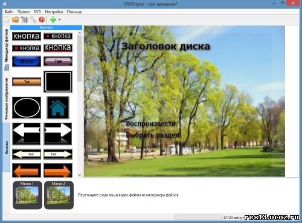Click scroll-up arrow of button list
Screen dimensions: 302x223
80,33
